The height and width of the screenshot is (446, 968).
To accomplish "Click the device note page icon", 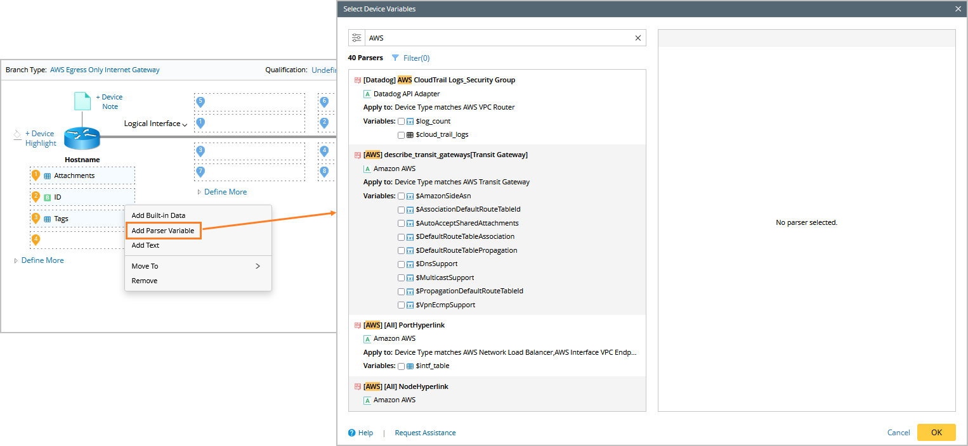I will (82, 101).
